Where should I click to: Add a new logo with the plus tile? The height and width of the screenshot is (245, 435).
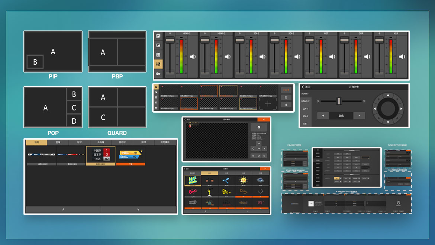coord(268,103)
